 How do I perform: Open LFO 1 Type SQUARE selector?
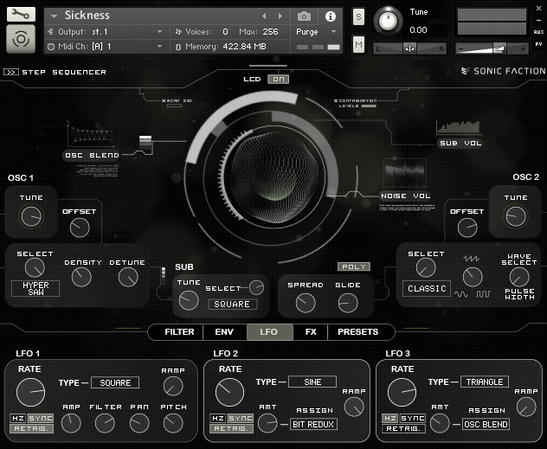pos(115,382)
